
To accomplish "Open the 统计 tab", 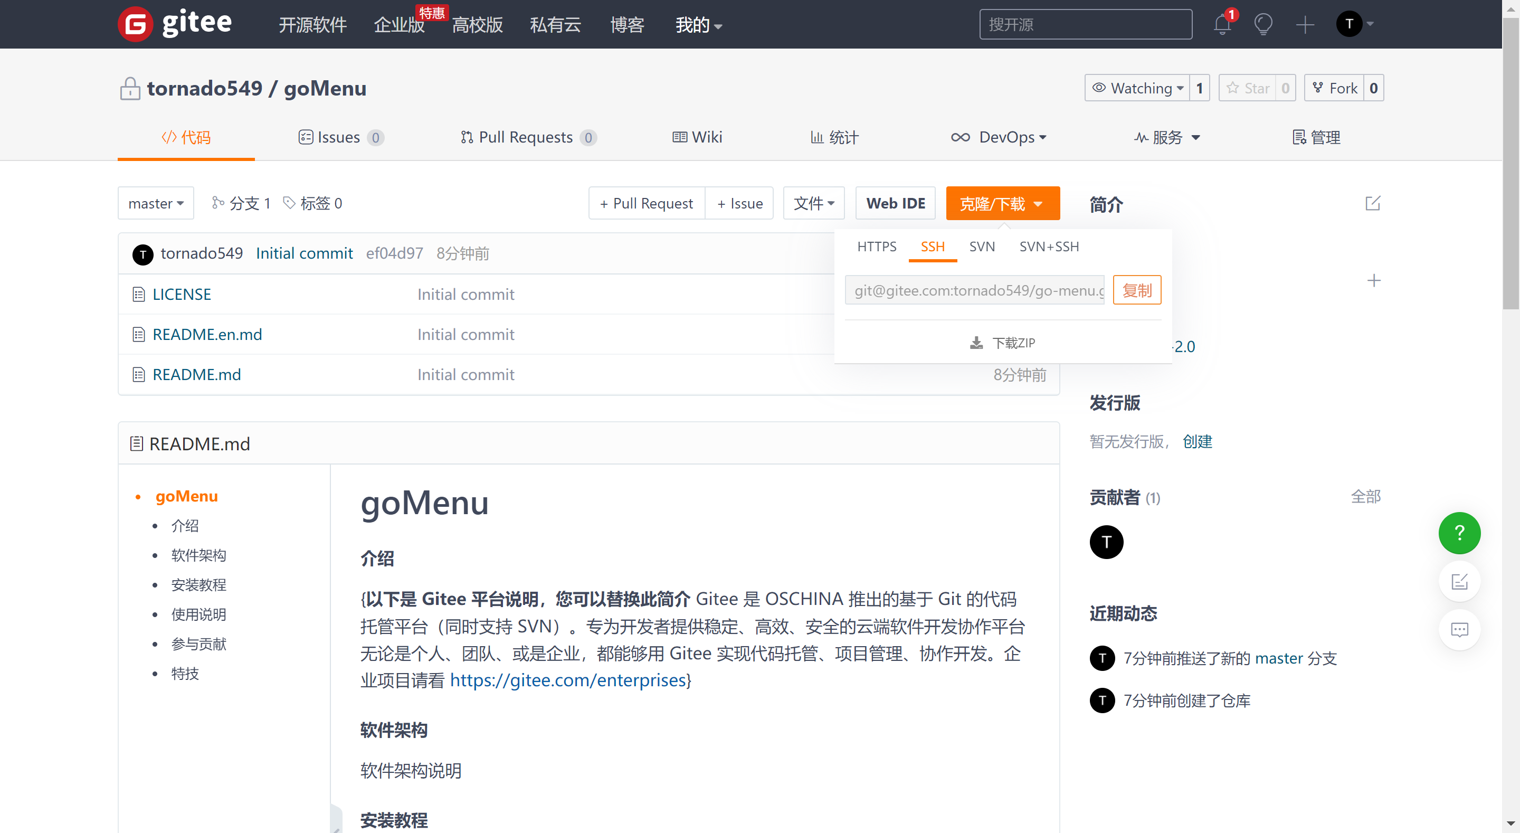I will pyautogui.click(x=834, y=138).
